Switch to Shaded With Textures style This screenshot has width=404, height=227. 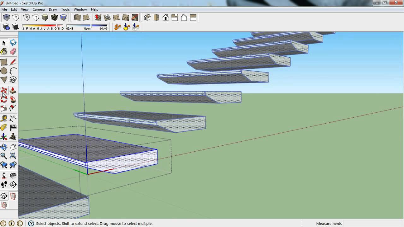pos(54,17)
